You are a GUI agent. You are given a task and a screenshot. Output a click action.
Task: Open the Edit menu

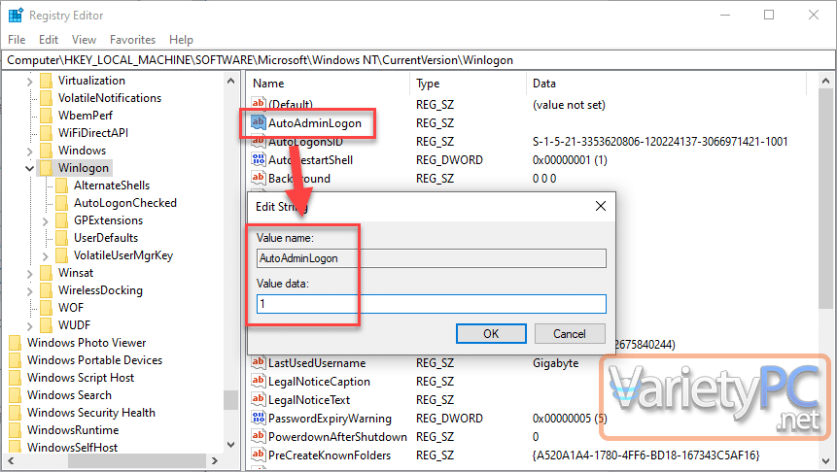tap(48, 40)
